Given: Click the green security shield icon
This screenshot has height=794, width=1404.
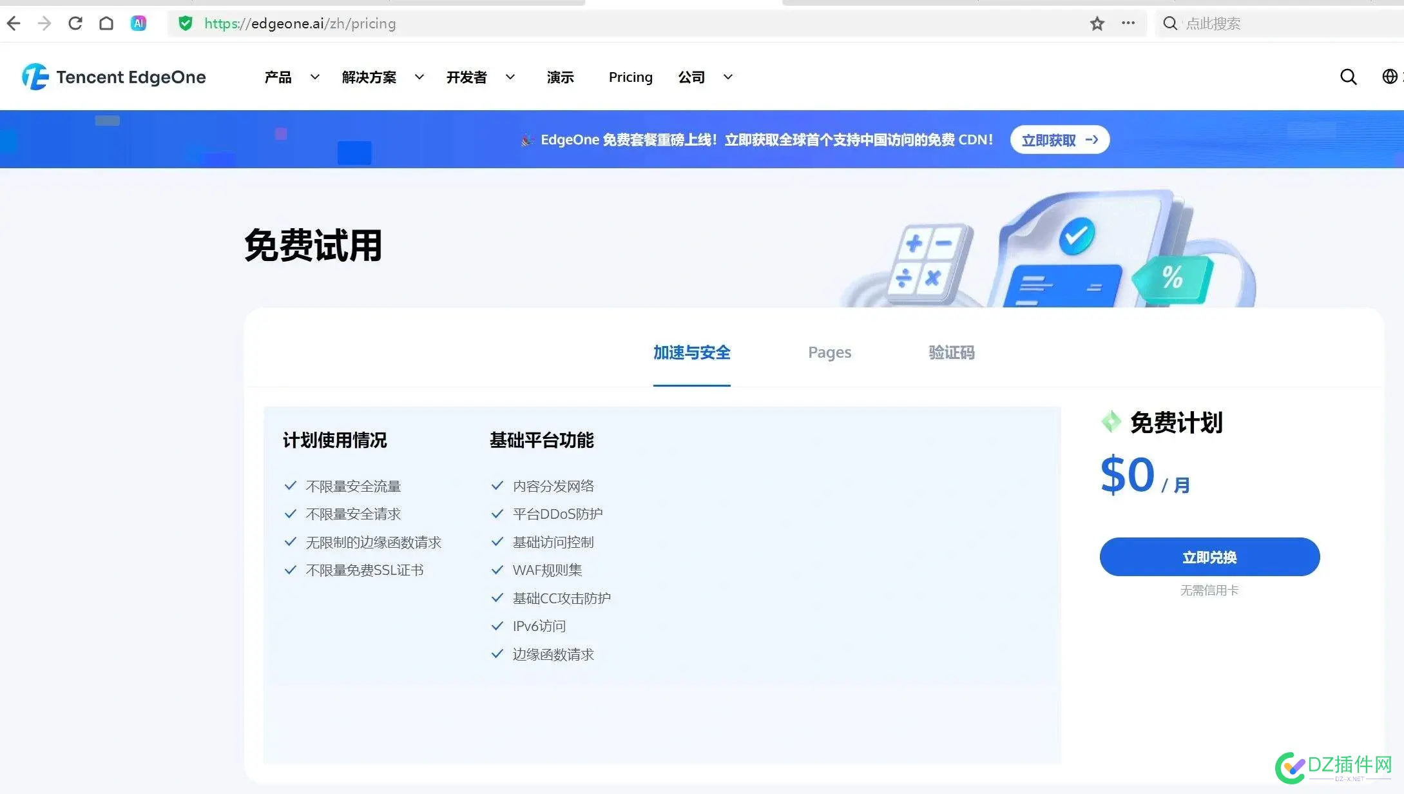Looking at the screenshot, I should 186,24.
